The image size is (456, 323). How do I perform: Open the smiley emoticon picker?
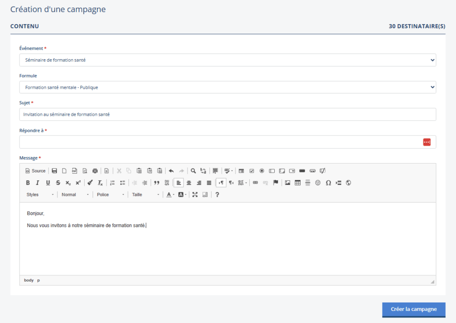318,183
